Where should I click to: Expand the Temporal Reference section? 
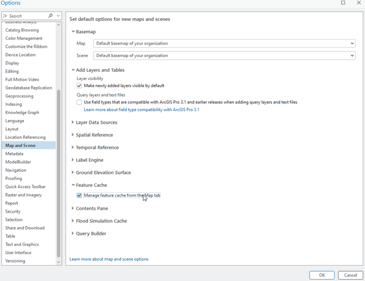coord(73,147)
